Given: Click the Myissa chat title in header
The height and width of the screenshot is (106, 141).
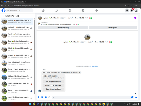Looking at the screenshot, I should tap(67, 18).
